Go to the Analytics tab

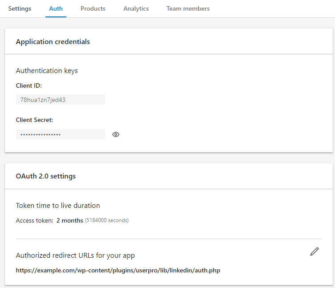click(136, 8)
